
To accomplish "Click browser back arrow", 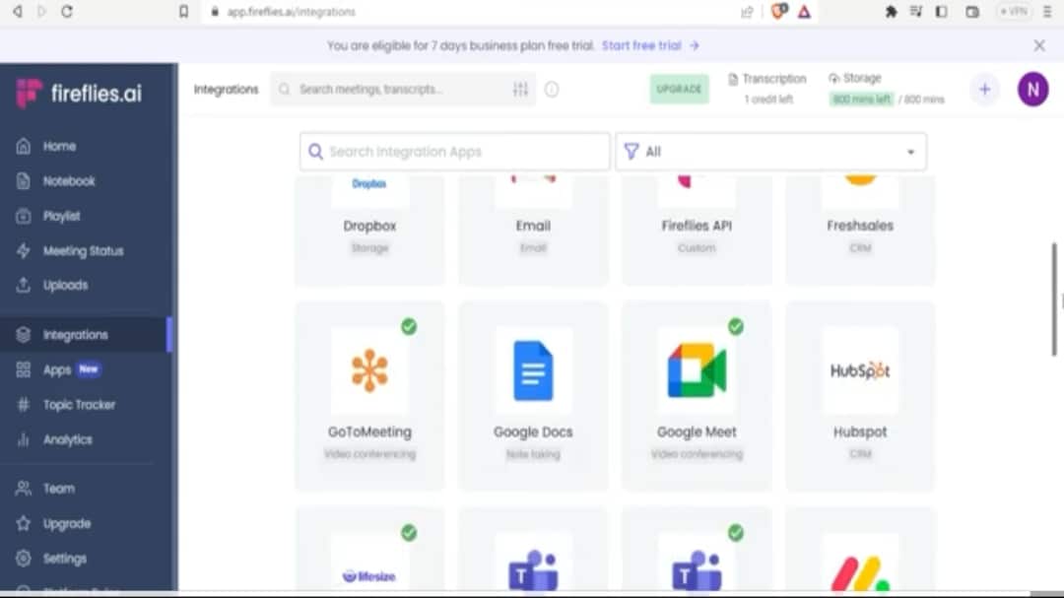I will coord(18,12).
